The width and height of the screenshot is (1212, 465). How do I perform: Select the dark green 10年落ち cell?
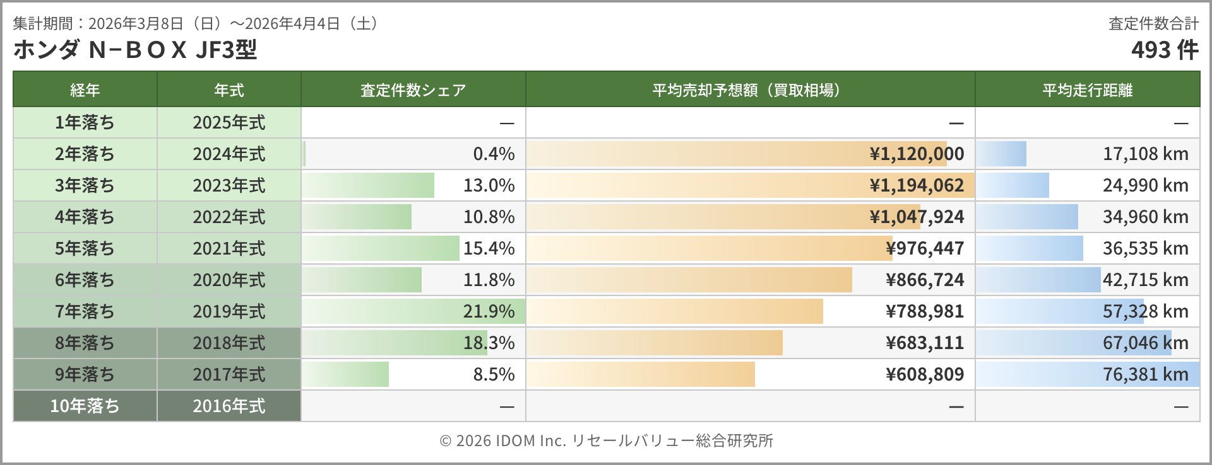[x=85, y=406]
